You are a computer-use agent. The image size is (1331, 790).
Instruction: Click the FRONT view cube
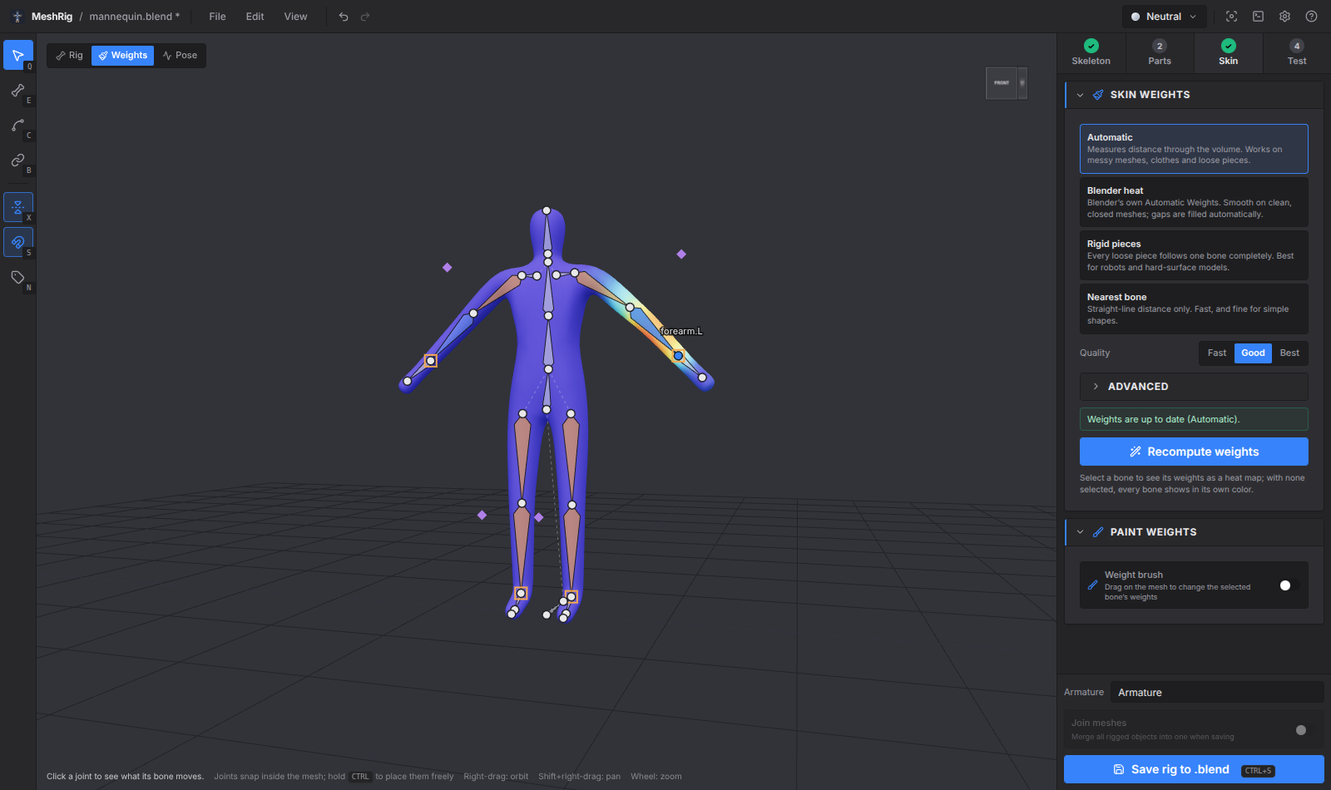[1002, 83]
